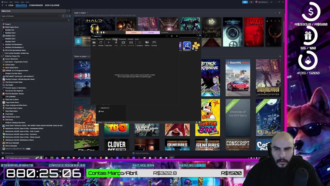The image size is (330, 186).
Task: Click the Adicionar jogo link
Action: coord(7,153)
